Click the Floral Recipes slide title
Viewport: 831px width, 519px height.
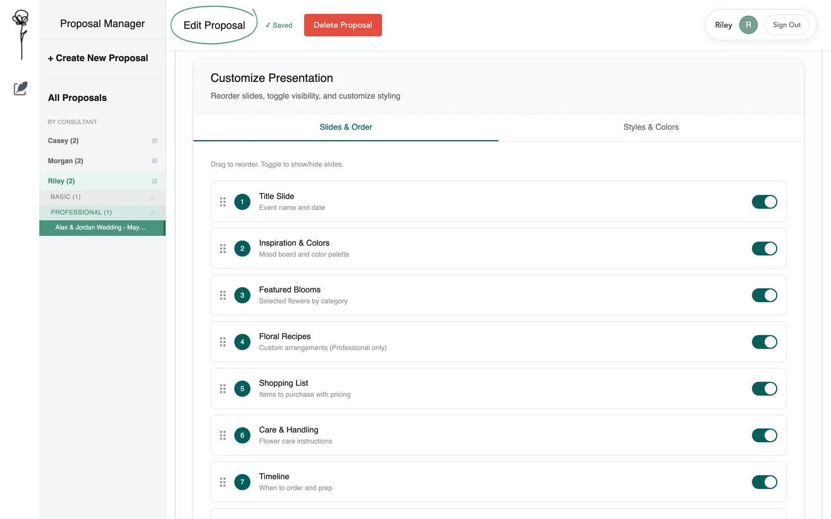(285, 337)
